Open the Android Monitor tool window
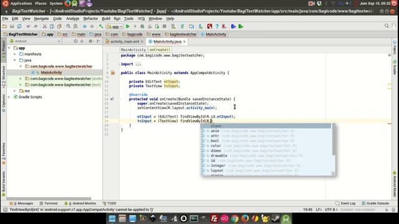The width and height of the screenshot is (399, 224). point(80,203)
